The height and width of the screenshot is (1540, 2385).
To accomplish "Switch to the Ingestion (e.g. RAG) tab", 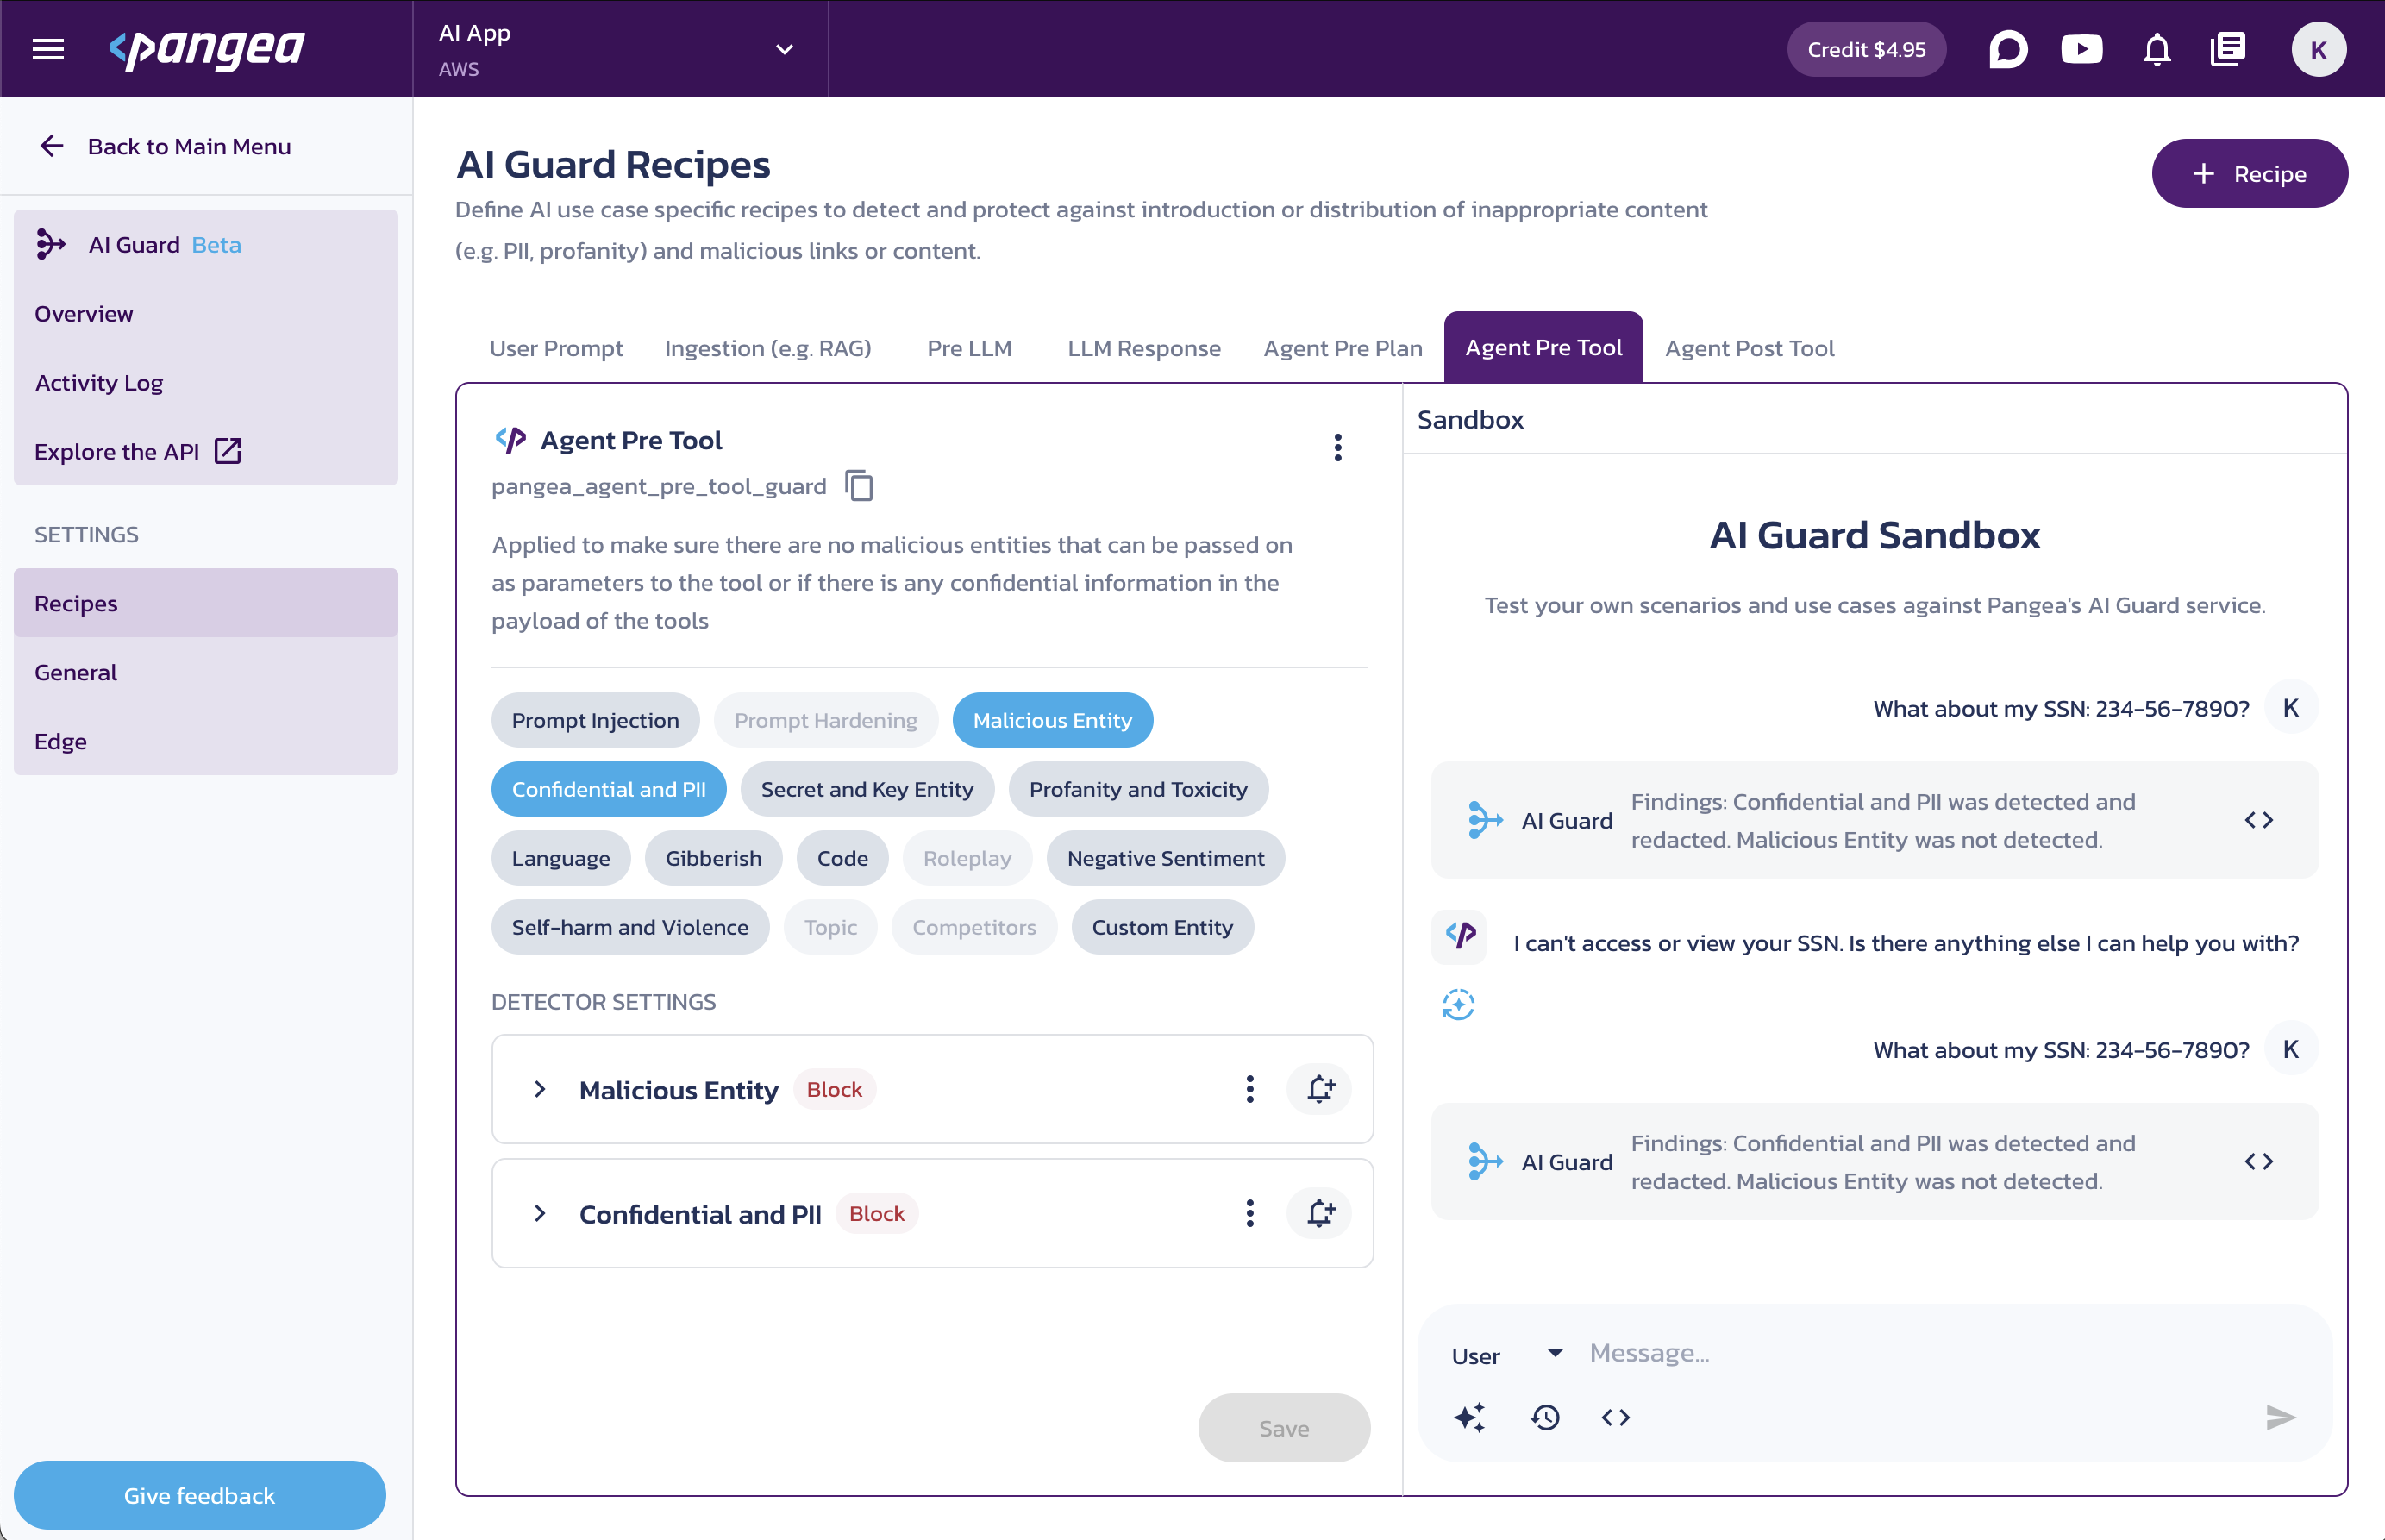I will pos(768,348).
